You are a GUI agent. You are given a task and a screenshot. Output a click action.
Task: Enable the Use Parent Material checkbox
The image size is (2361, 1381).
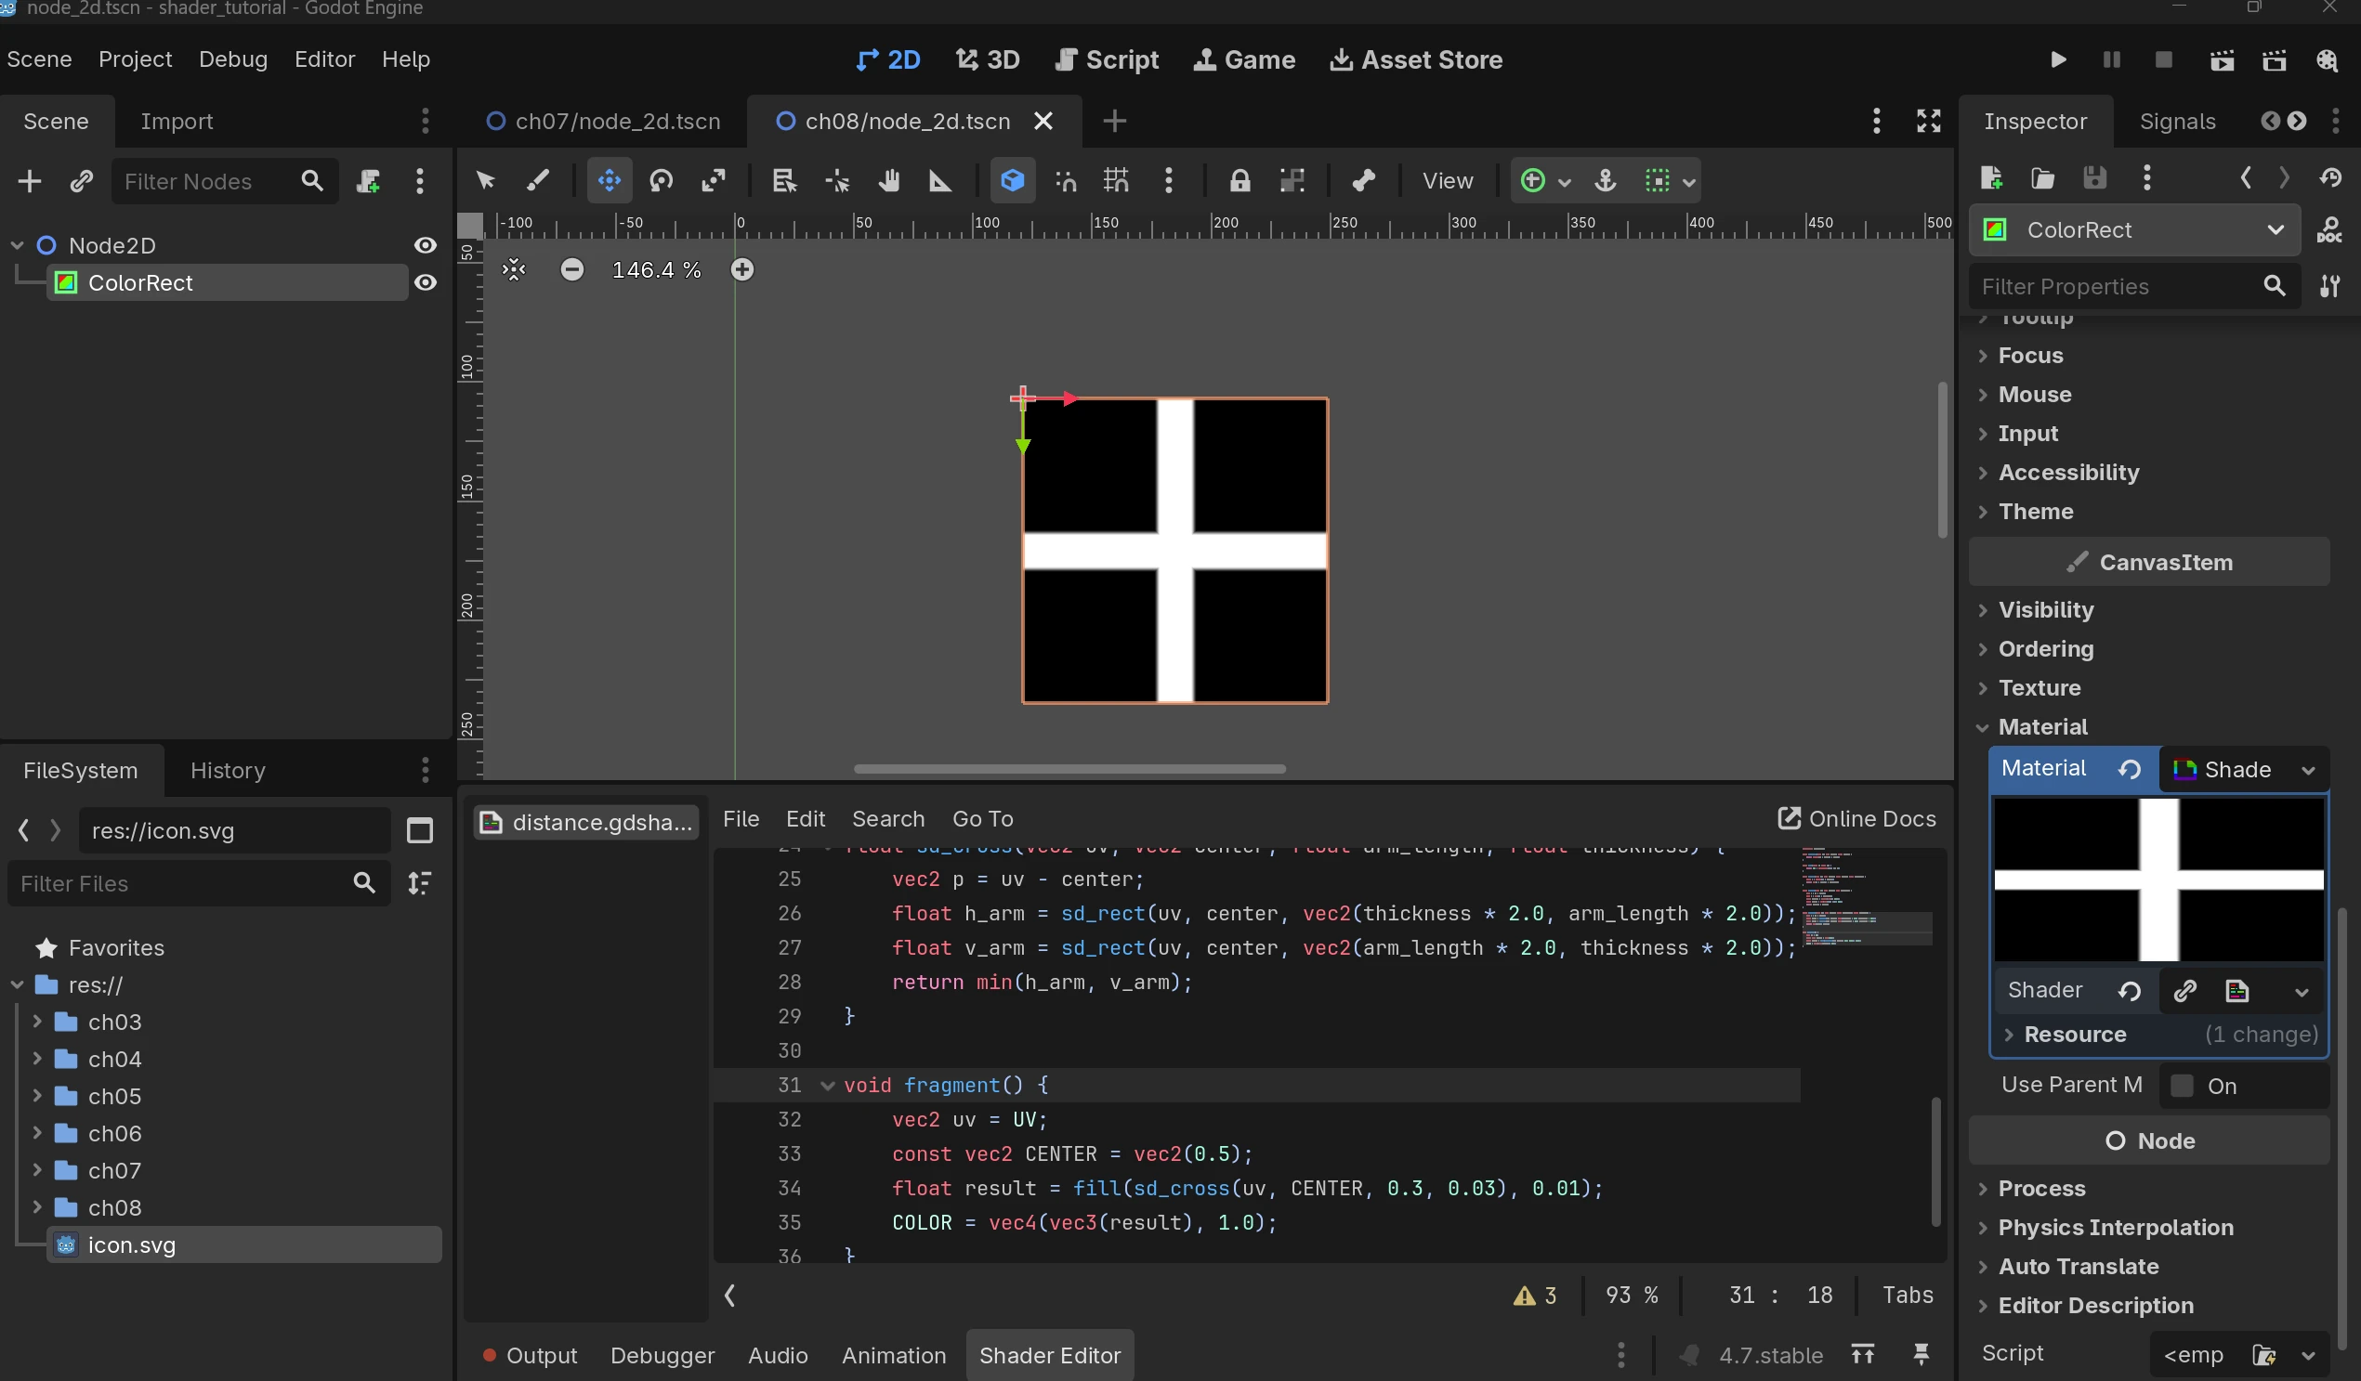point(2183,1086)
